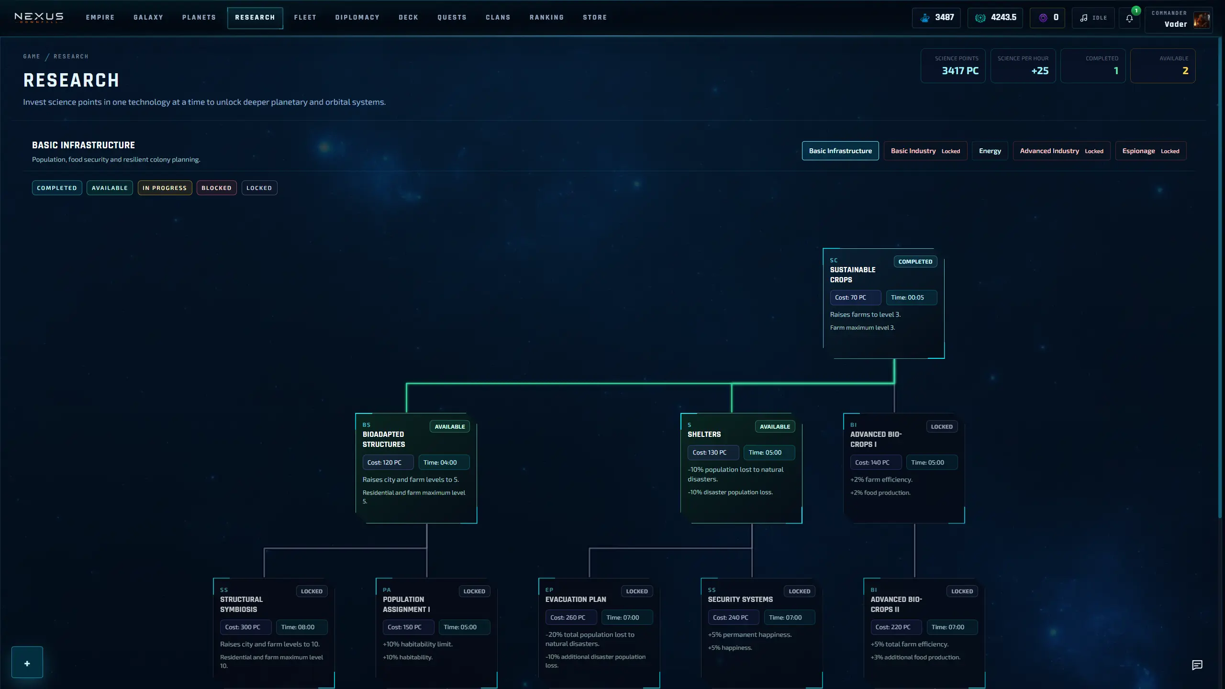Select the Espionage locked tab
1225x689 pixels.
(x=1151, y=151)
